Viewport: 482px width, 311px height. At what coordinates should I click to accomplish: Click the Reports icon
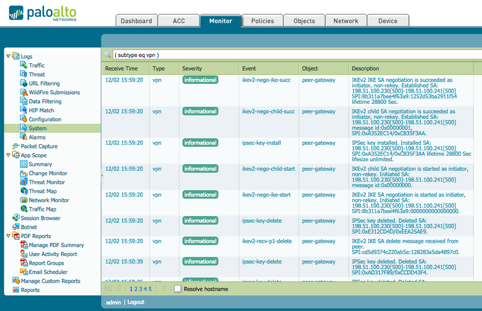(x=16, y=289)
